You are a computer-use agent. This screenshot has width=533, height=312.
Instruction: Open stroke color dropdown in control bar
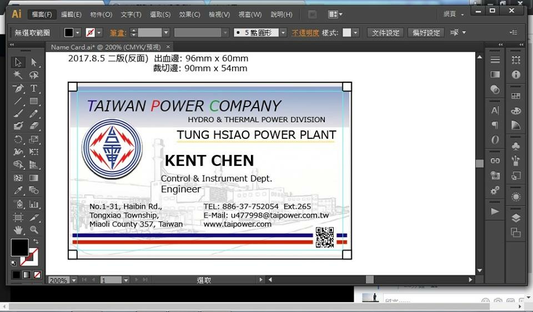coord(99,33)
